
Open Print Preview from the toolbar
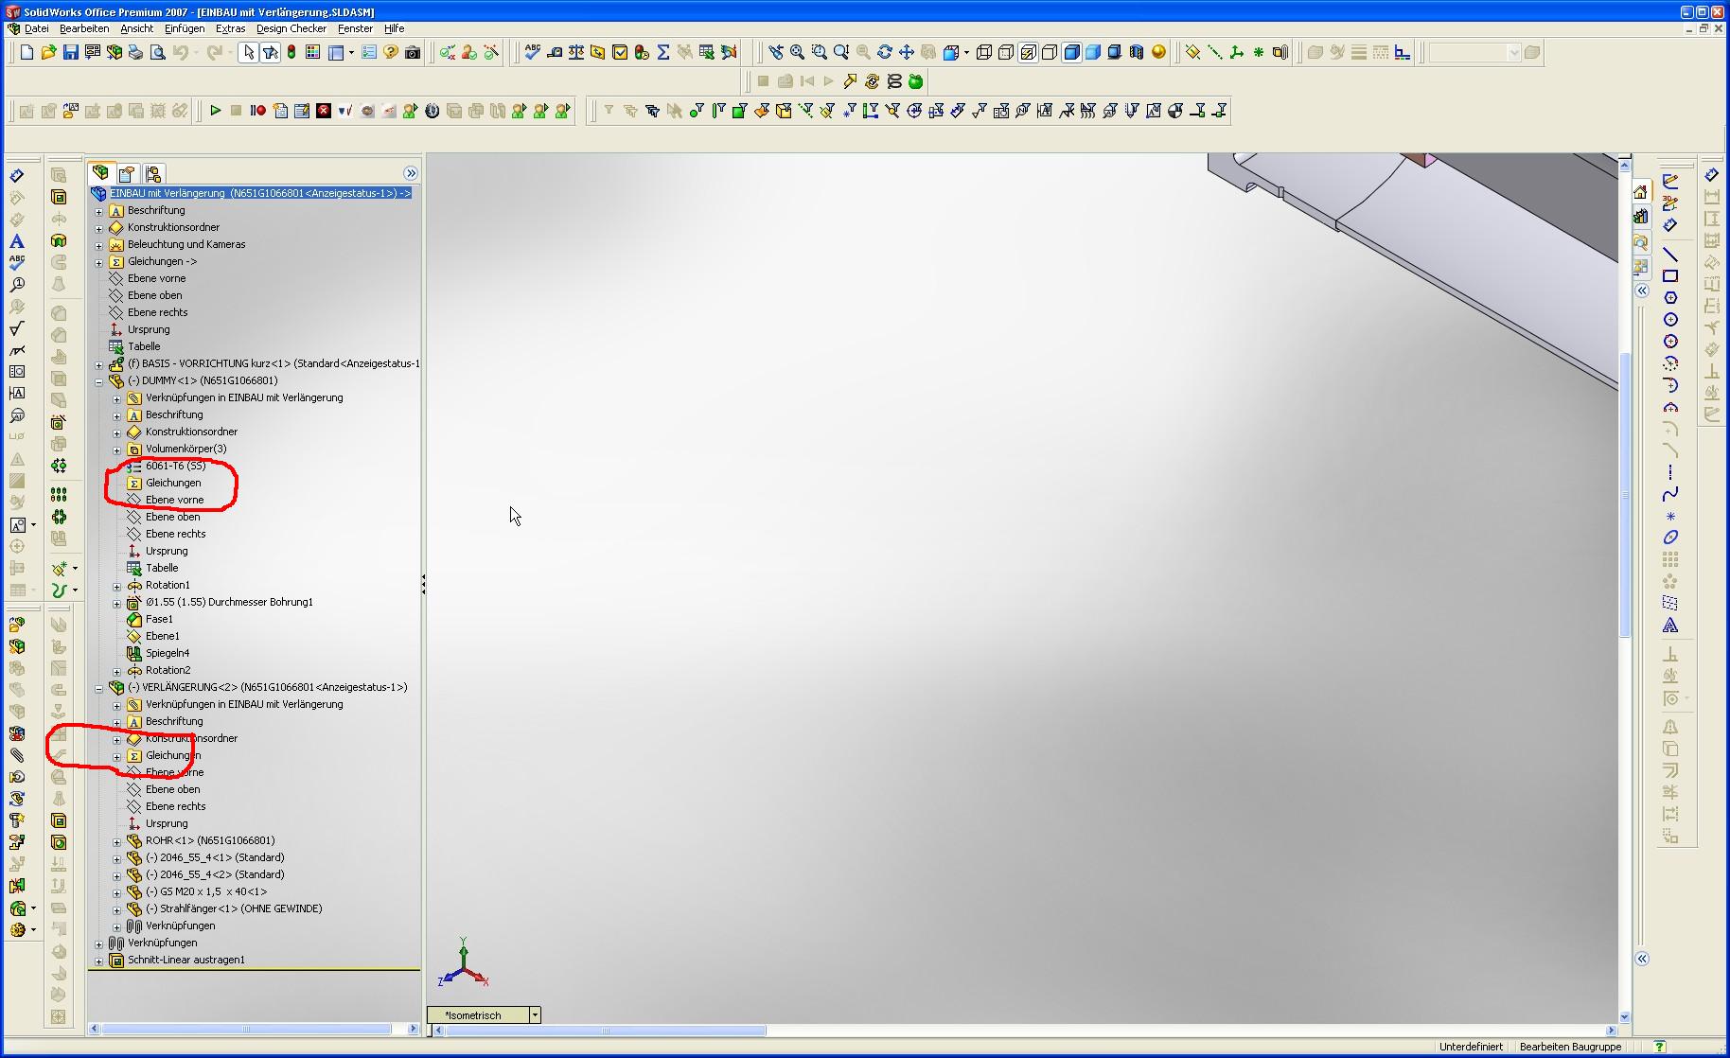click(x=157, y=53)
